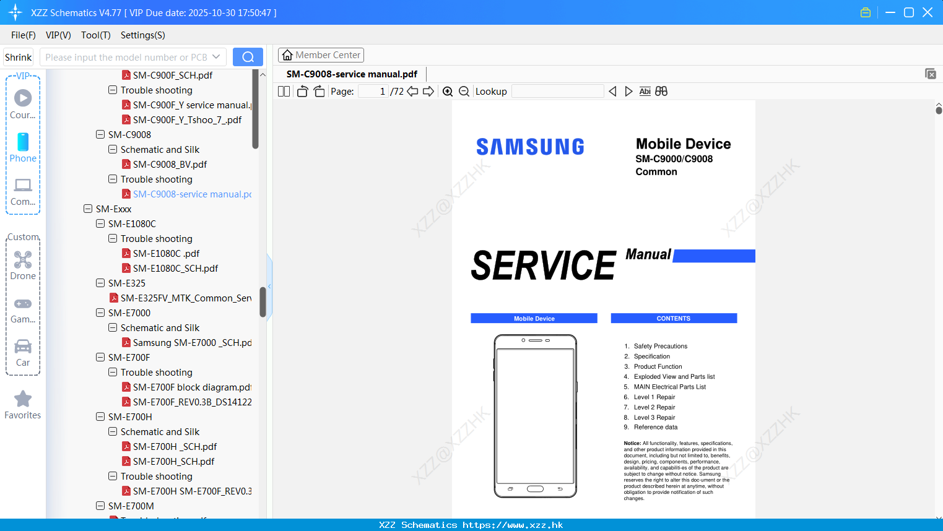Collapse the SM-Exxx node
The image size is (943, 531).
[88, 209]
